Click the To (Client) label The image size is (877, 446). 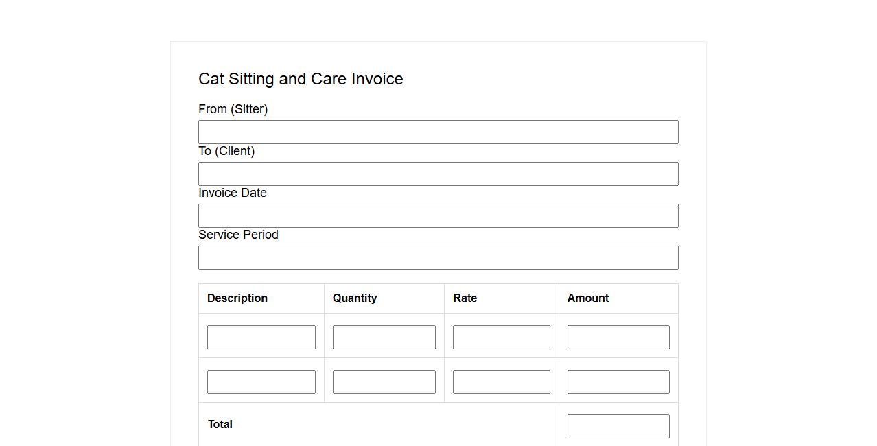226,151
